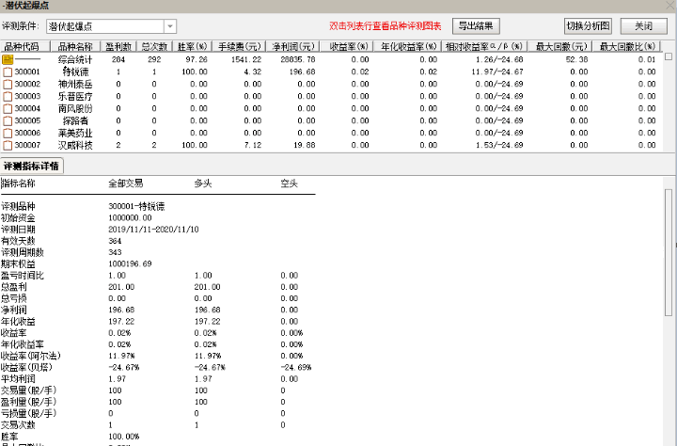Sort by 最大回撤(元) column header

[559, 46]
